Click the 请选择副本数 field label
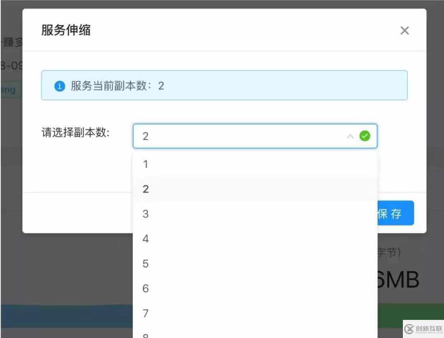This screenshot has width=444, height=338. tap(76, 132)
